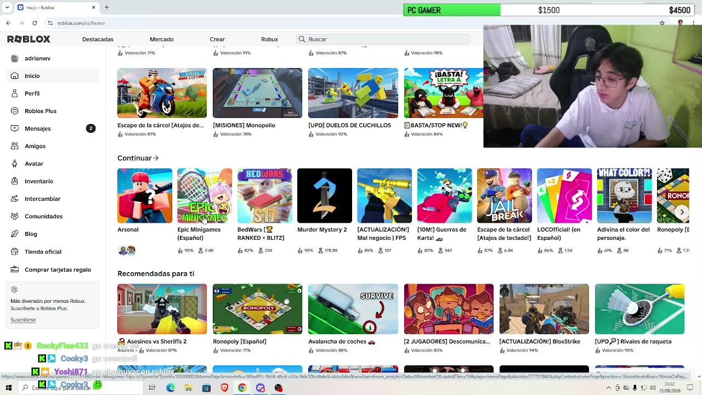
Task: Open the Robux menu
Action: (x=269, y=39)
